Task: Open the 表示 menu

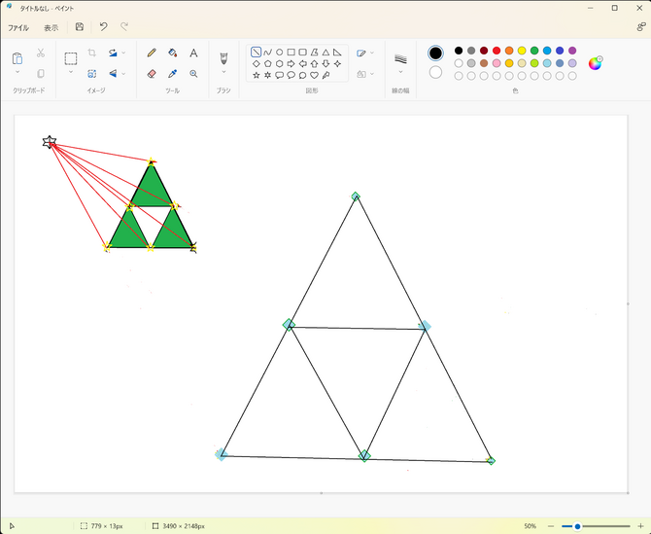Action: 51,27
